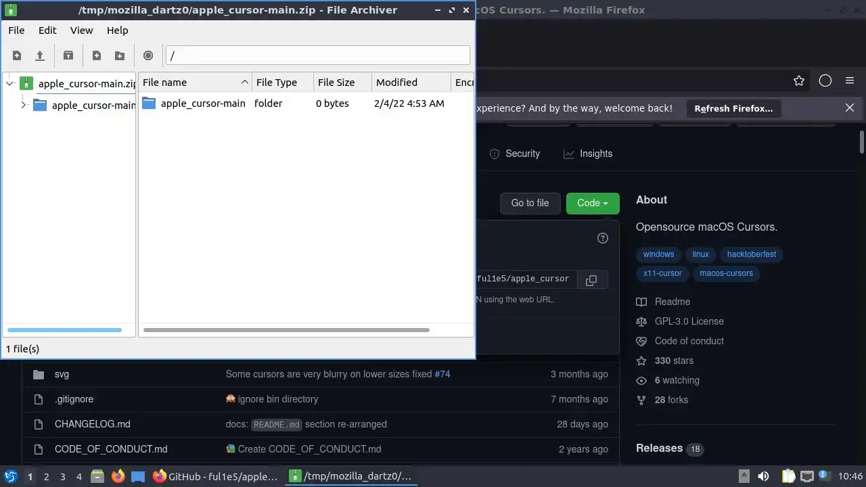
Task: Switch to the GitHub Security tab
Action: (515, 154)
